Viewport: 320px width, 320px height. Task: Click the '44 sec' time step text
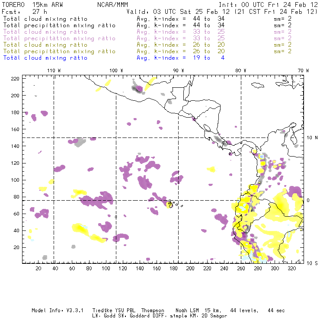(276, 310)
